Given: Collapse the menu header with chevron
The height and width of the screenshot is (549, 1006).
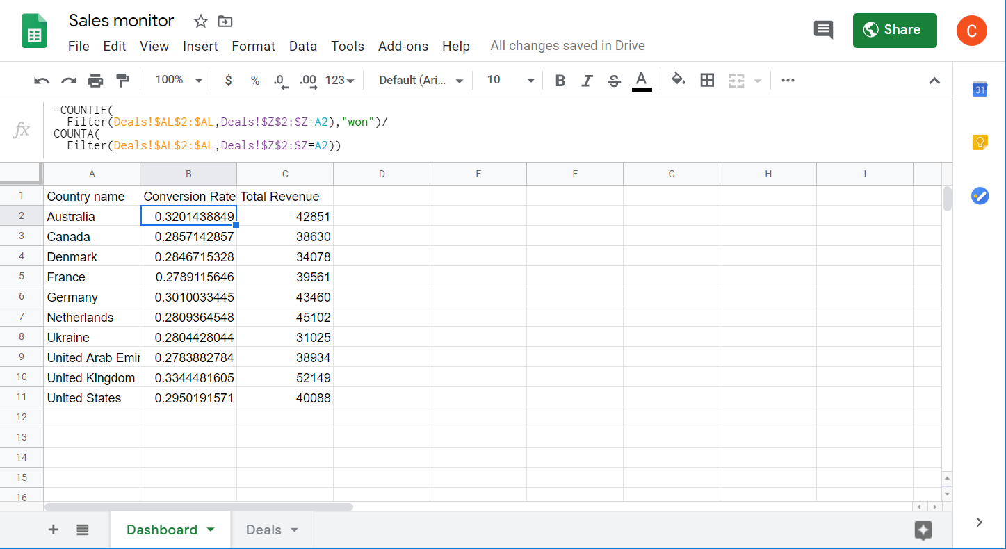Looking at the screenshot, I should (934, 81).
